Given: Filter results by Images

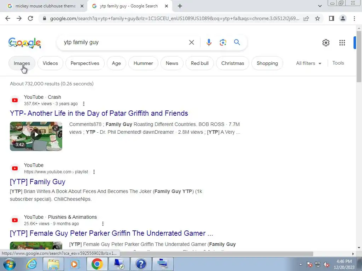Looking at the screenshot, I should pos(22,63).
